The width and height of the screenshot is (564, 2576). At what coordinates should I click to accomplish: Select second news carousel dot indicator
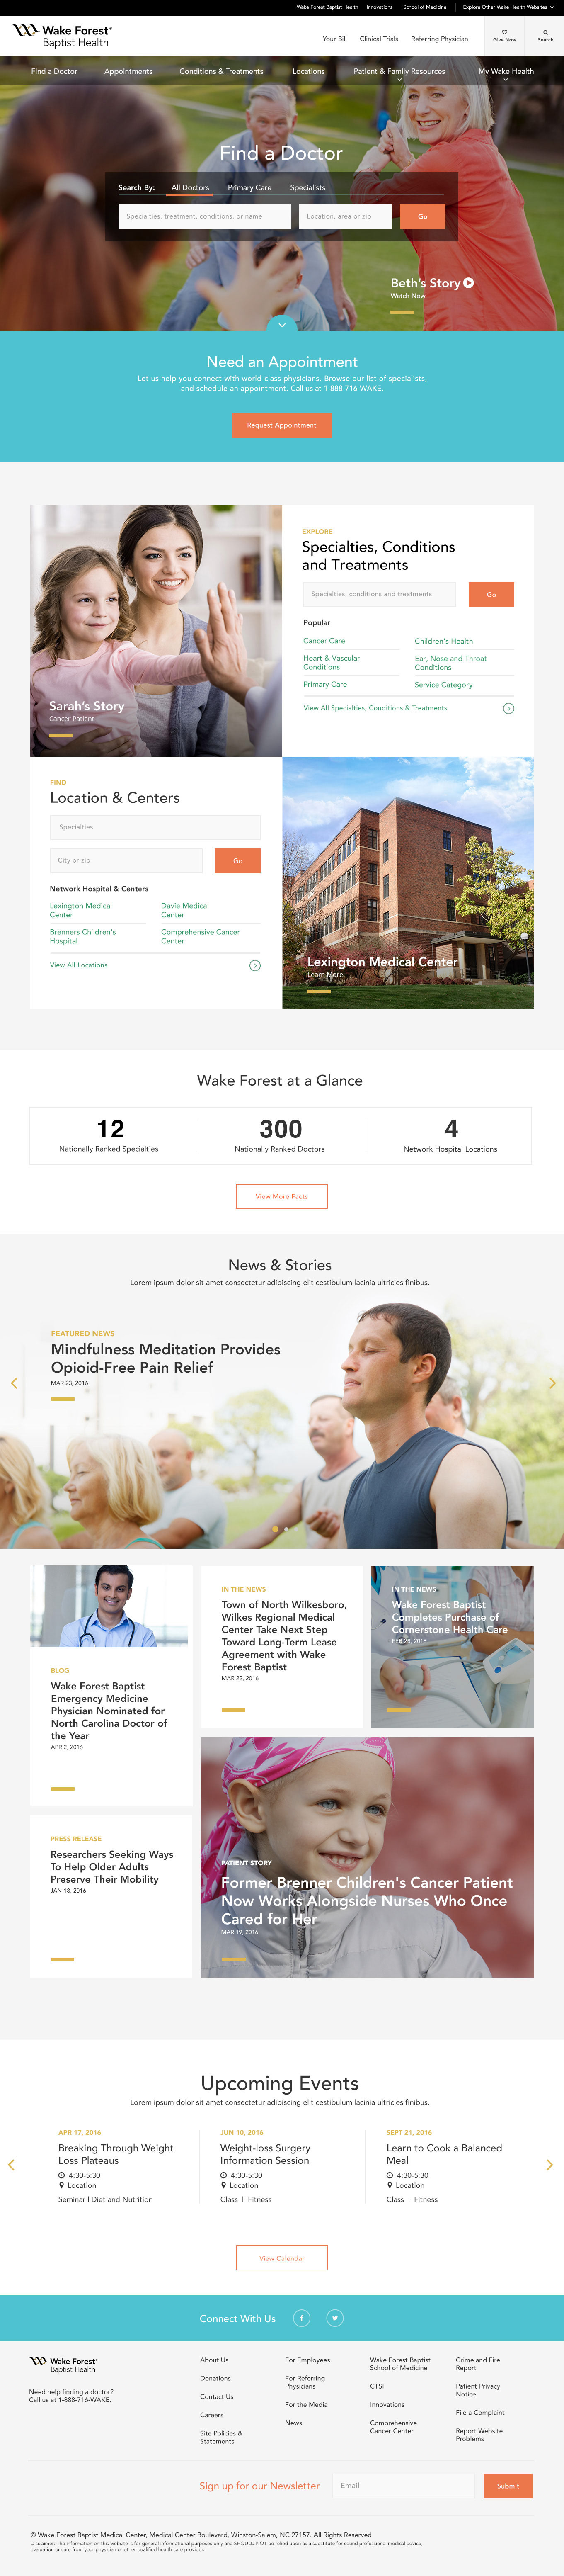[286, 1528]
